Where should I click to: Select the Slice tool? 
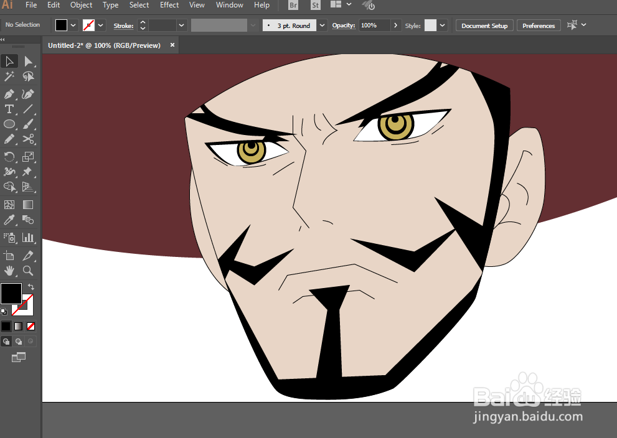(28, 256)
